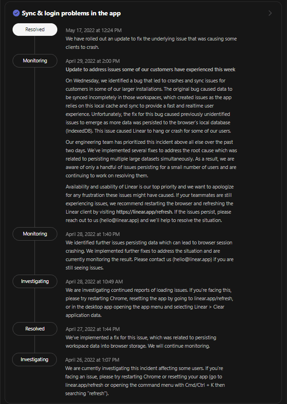This screenshot has height=404, width=287.
Task: Select the Monitoring badge for April 29
Action: tap(35, 61)
